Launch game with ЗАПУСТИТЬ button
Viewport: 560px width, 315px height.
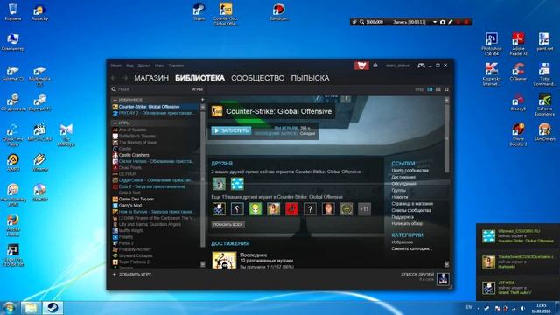(x=231, y=130)
